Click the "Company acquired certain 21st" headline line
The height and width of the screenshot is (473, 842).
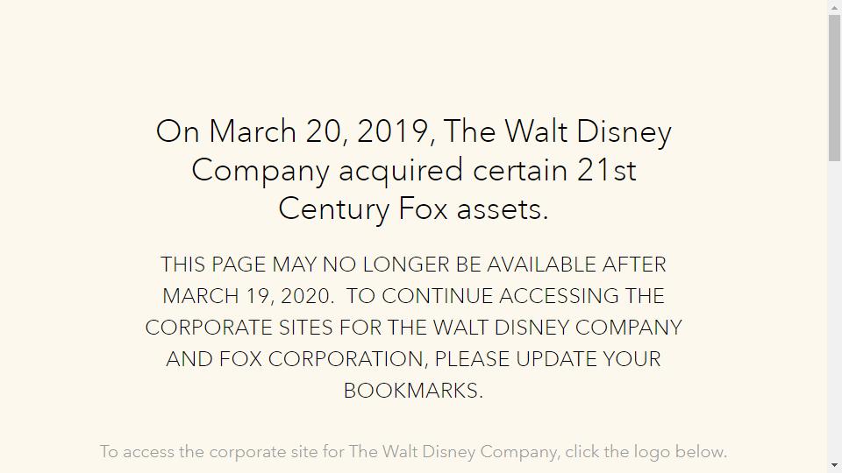(x=413, y=170)
